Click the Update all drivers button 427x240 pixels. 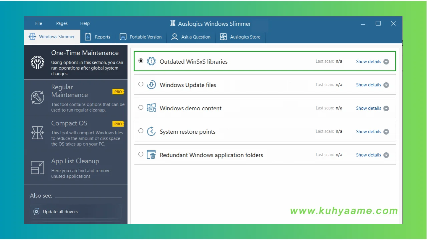pos(76,212)
